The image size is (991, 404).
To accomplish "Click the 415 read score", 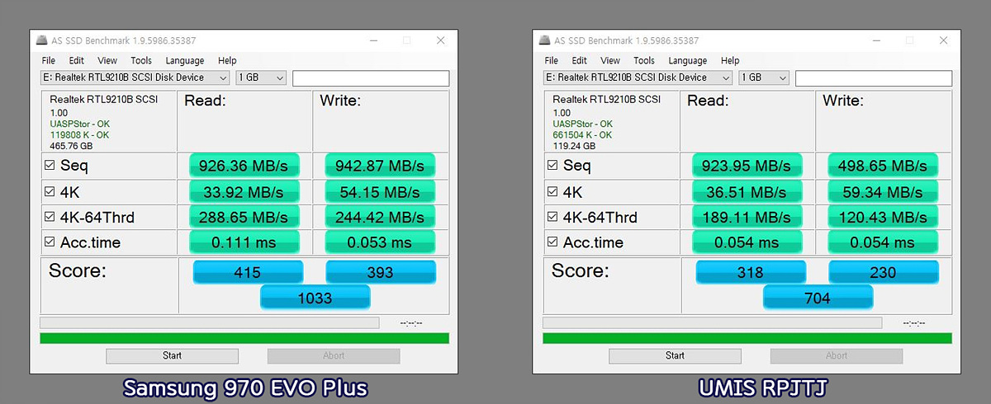I will (248, 273).
